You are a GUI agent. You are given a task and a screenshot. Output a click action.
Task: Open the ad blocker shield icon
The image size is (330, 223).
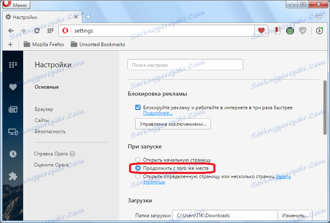tap(303, 31)
